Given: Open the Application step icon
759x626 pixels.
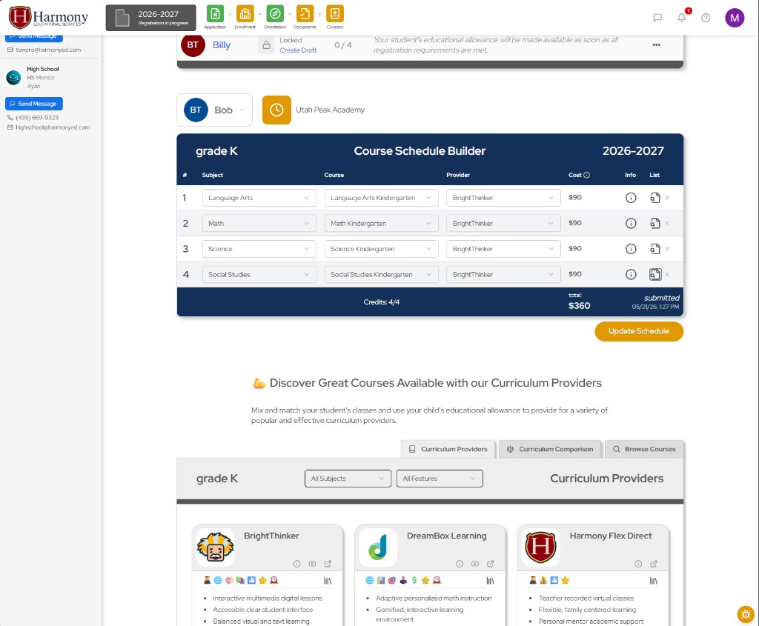Looking at the screenshot, I should point(215,13).
